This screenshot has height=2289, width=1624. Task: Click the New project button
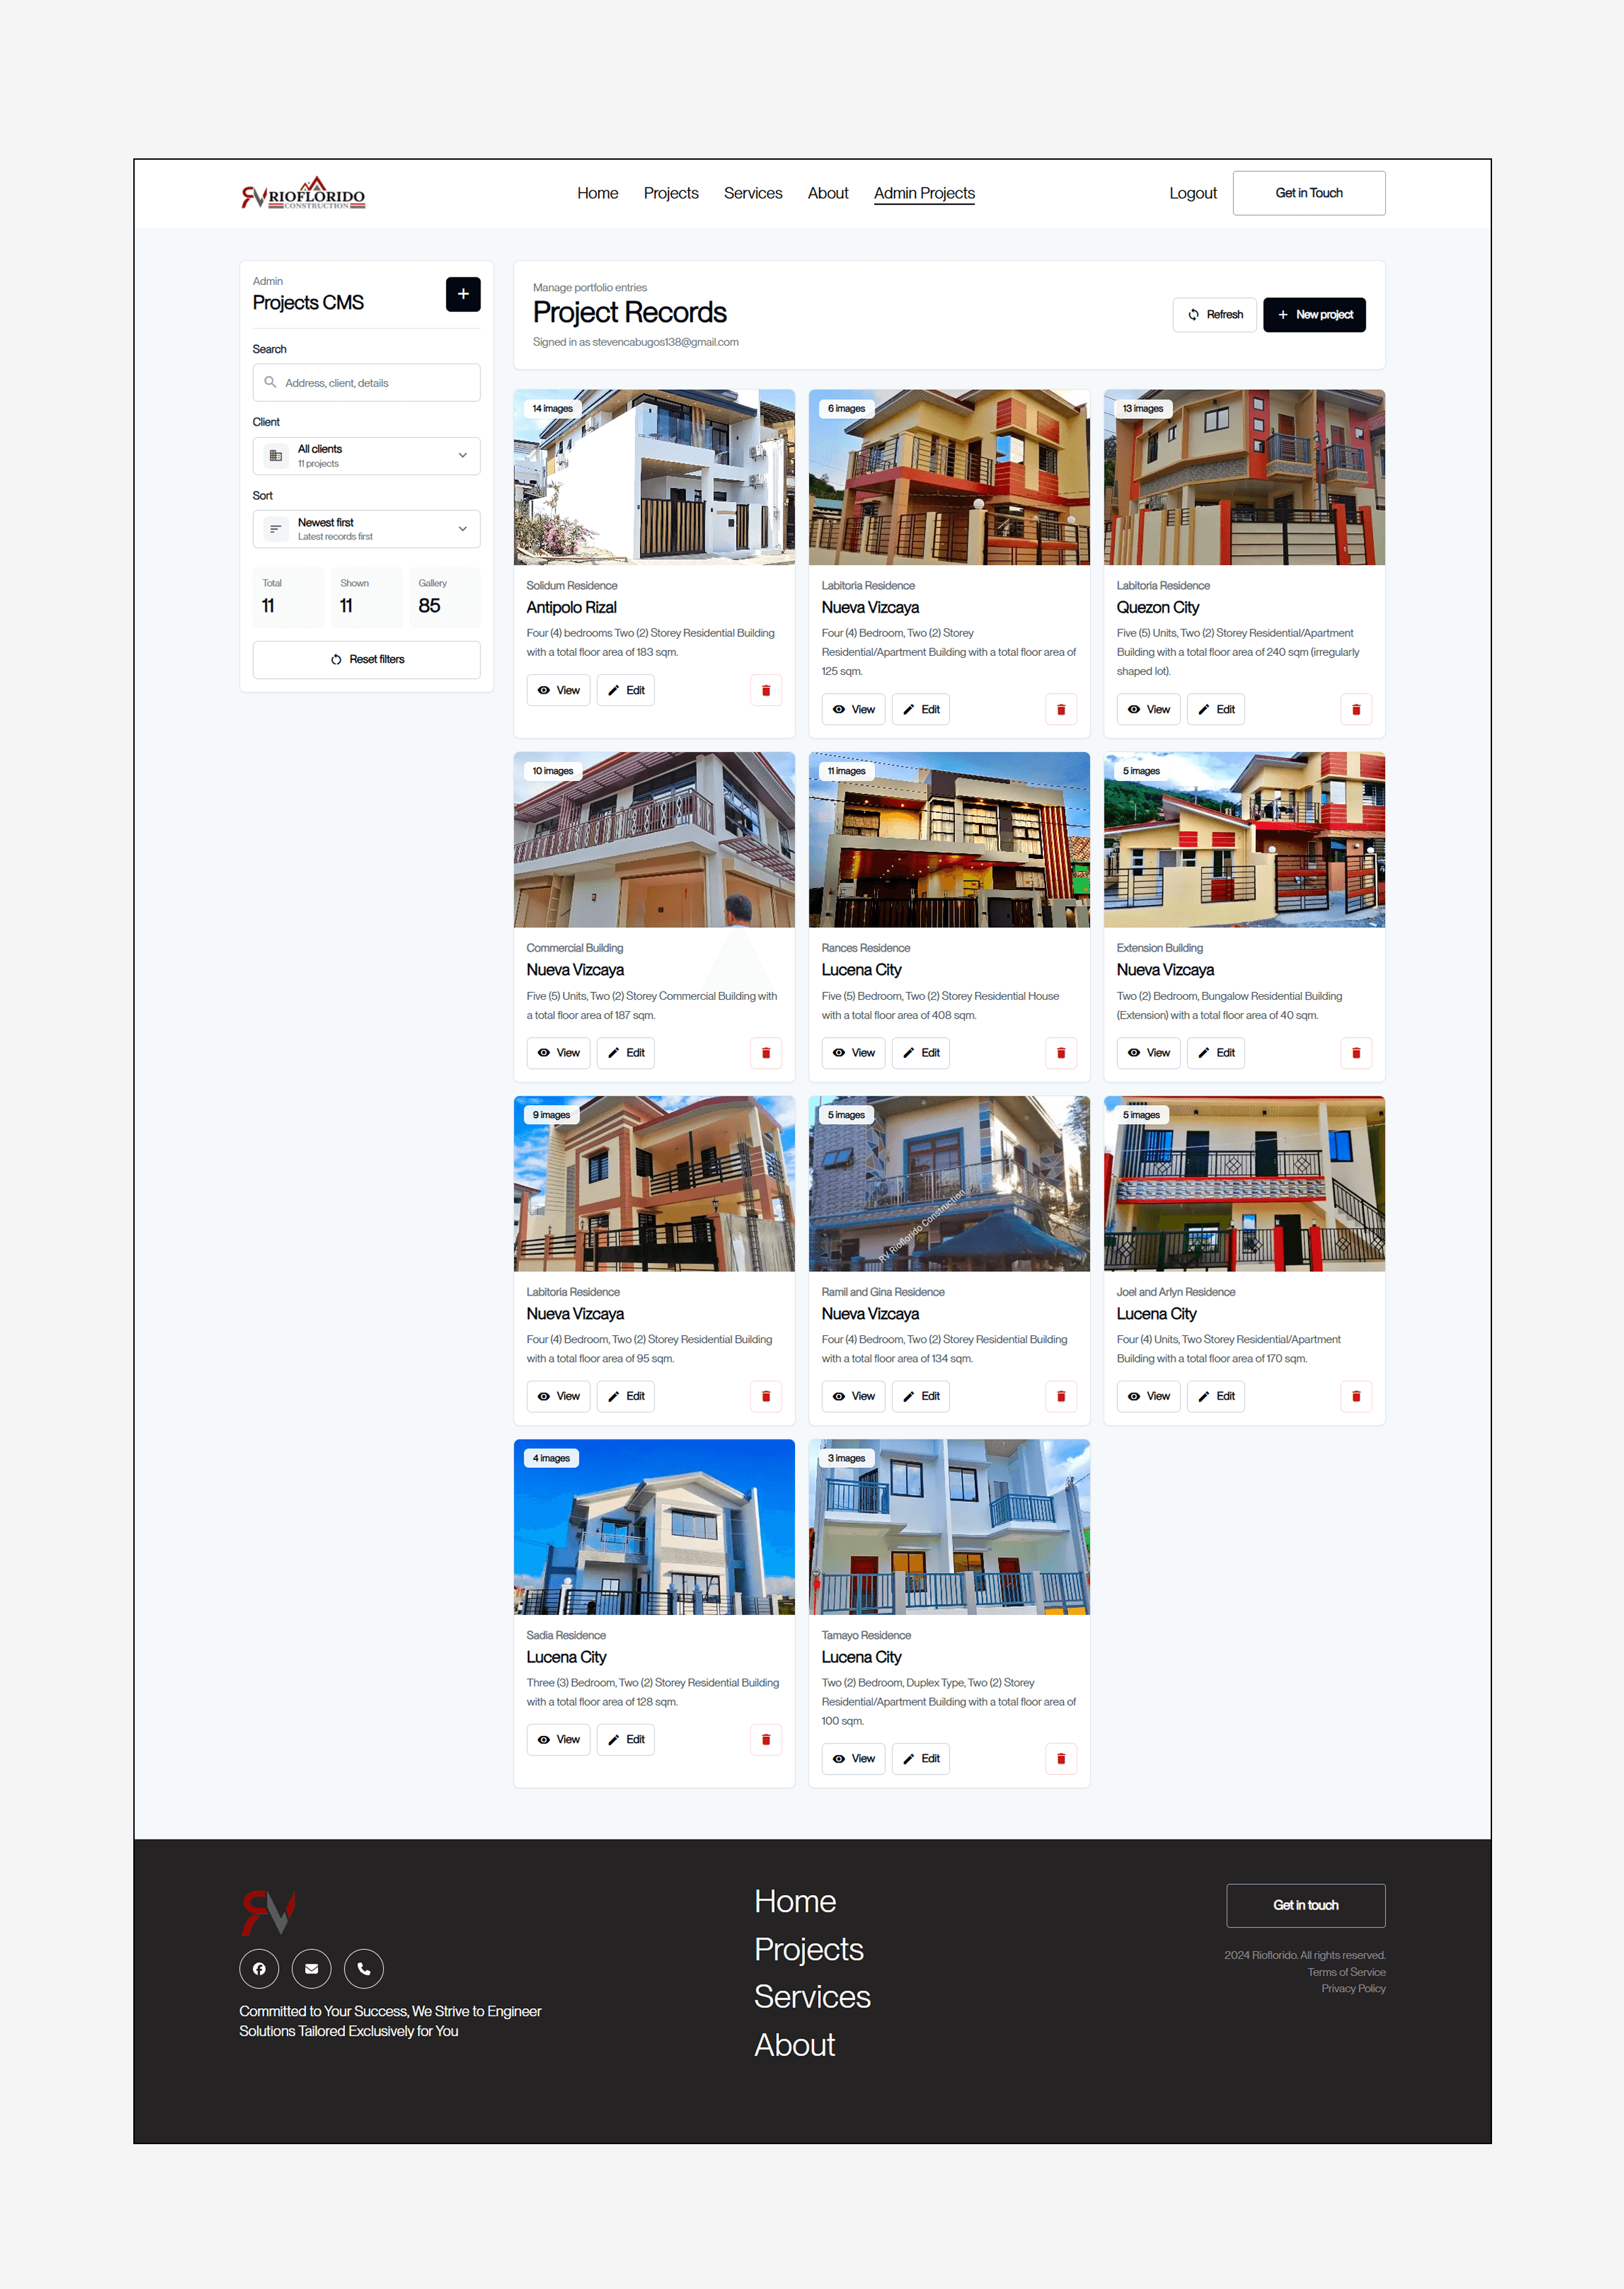[1314, 315]
